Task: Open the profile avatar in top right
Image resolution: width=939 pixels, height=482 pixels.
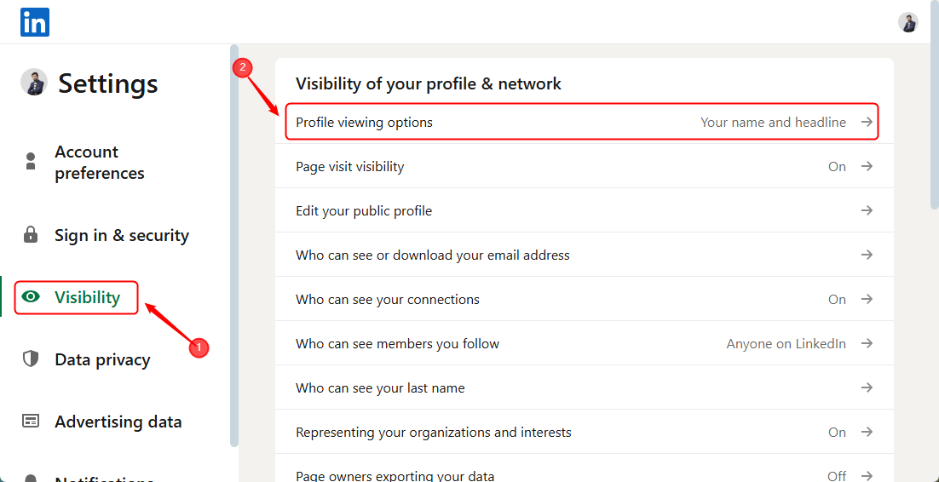Action: pos(907,22)
